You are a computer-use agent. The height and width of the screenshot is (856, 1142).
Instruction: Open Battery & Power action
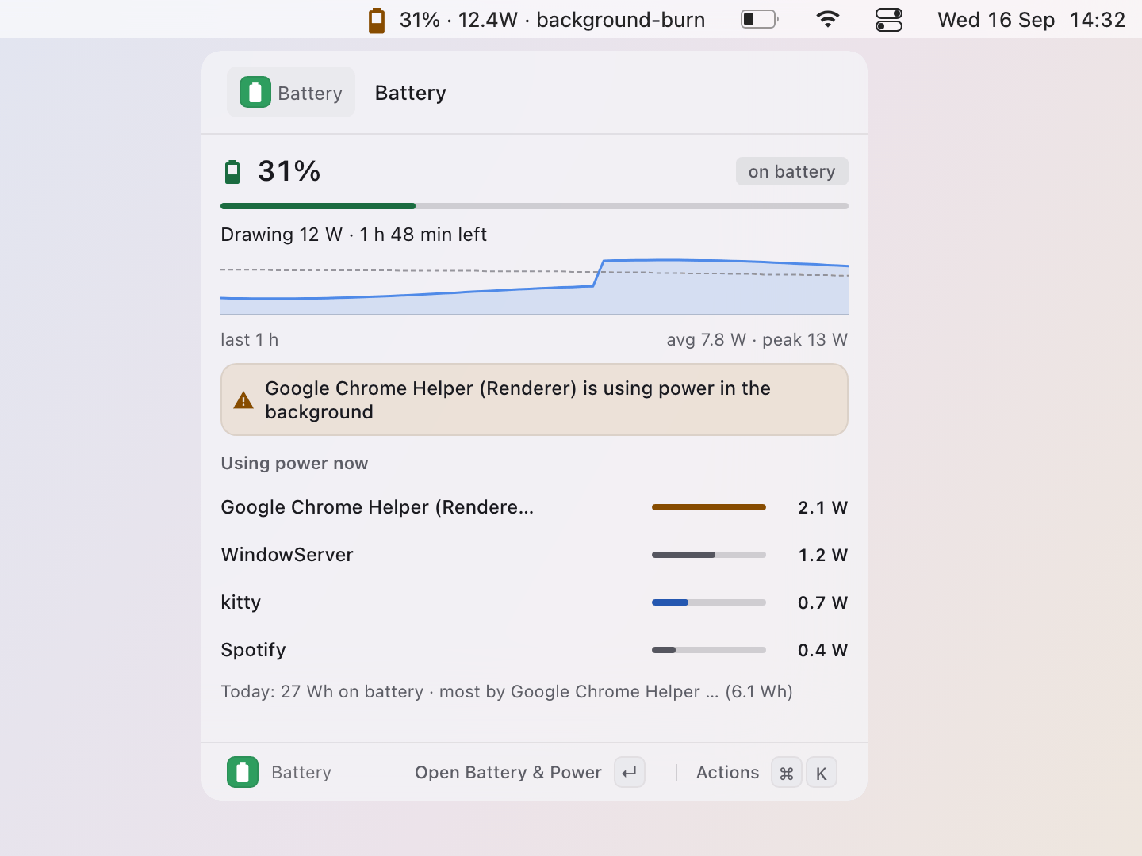508,772
